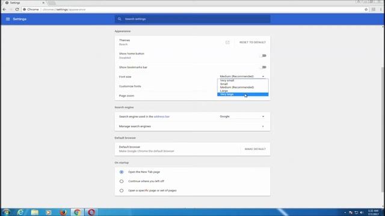Click the Search settings field

192,19
